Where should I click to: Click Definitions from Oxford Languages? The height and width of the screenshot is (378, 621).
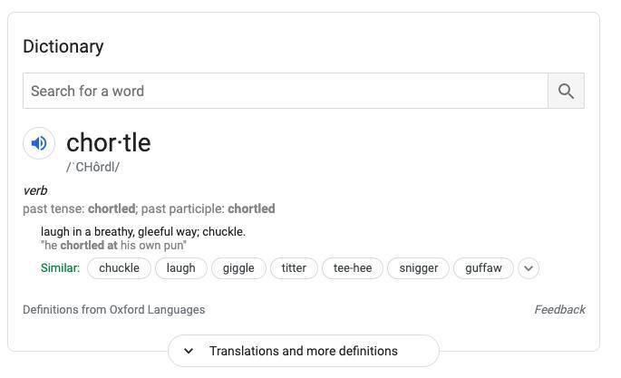(x=114, y=309)
